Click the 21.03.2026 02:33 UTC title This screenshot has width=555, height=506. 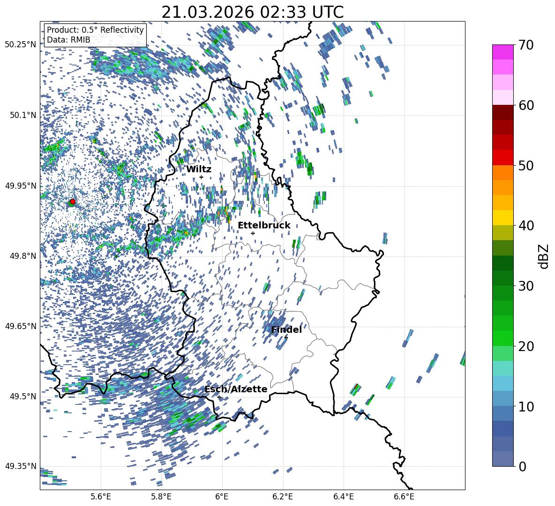coord(252,12)
